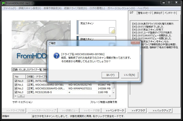Click the drive list scroll-left arrow
This screenshot has height=121, width=183.
tap(16, 96)
